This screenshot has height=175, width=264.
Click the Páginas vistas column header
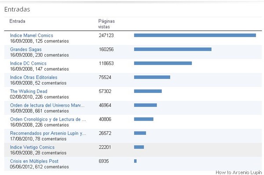pyautogui.click(x=106, y=24)
